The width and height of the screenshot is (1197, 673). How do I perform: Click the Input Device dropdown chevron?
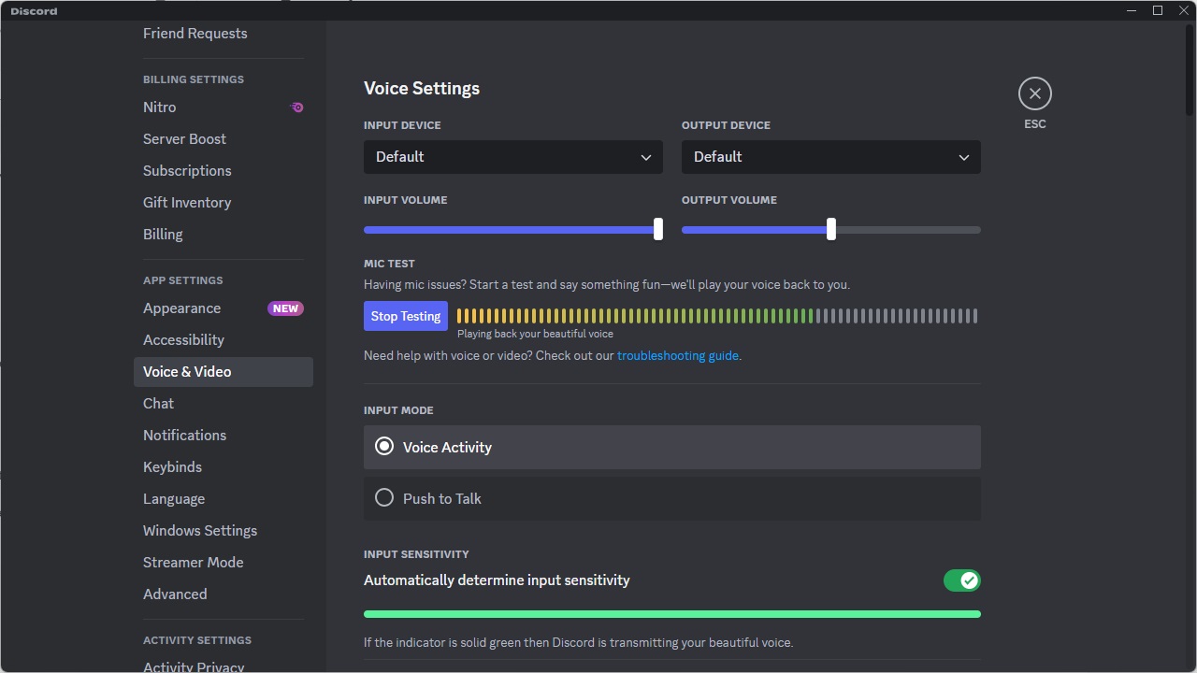pos(645,157)
